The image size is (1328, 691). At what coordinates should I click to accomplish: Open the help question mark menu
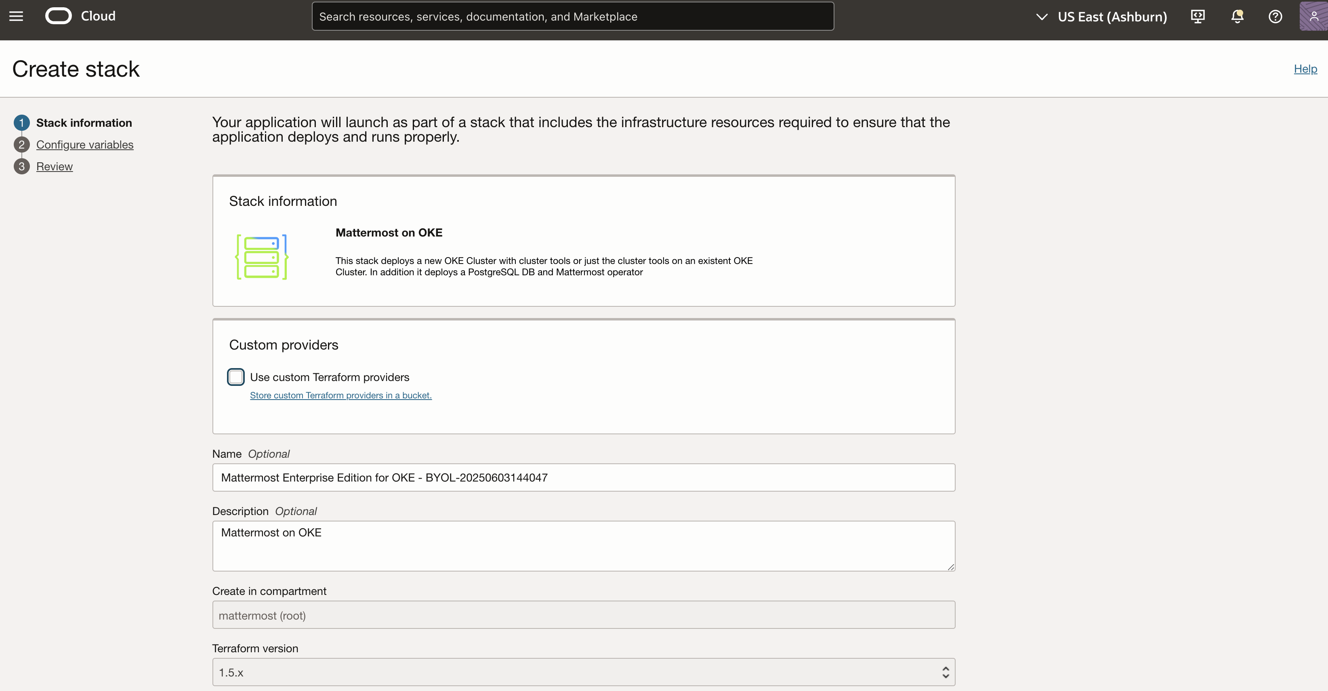[x=1275, y=16]
